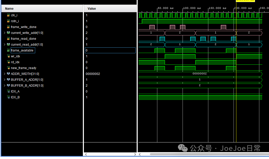Click the Value panel right scroll arrow
The image size is (269, 159).
click(x=135, y=154)
